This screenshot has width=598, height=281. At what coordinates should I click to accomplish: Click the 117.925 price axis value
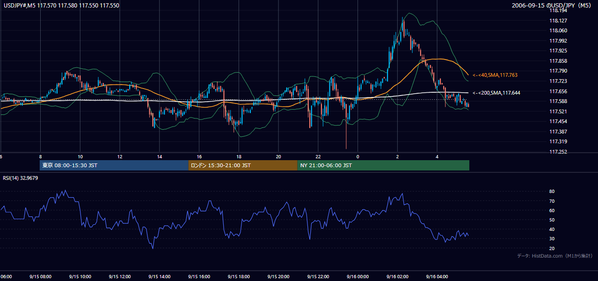[x=558, y=51]
